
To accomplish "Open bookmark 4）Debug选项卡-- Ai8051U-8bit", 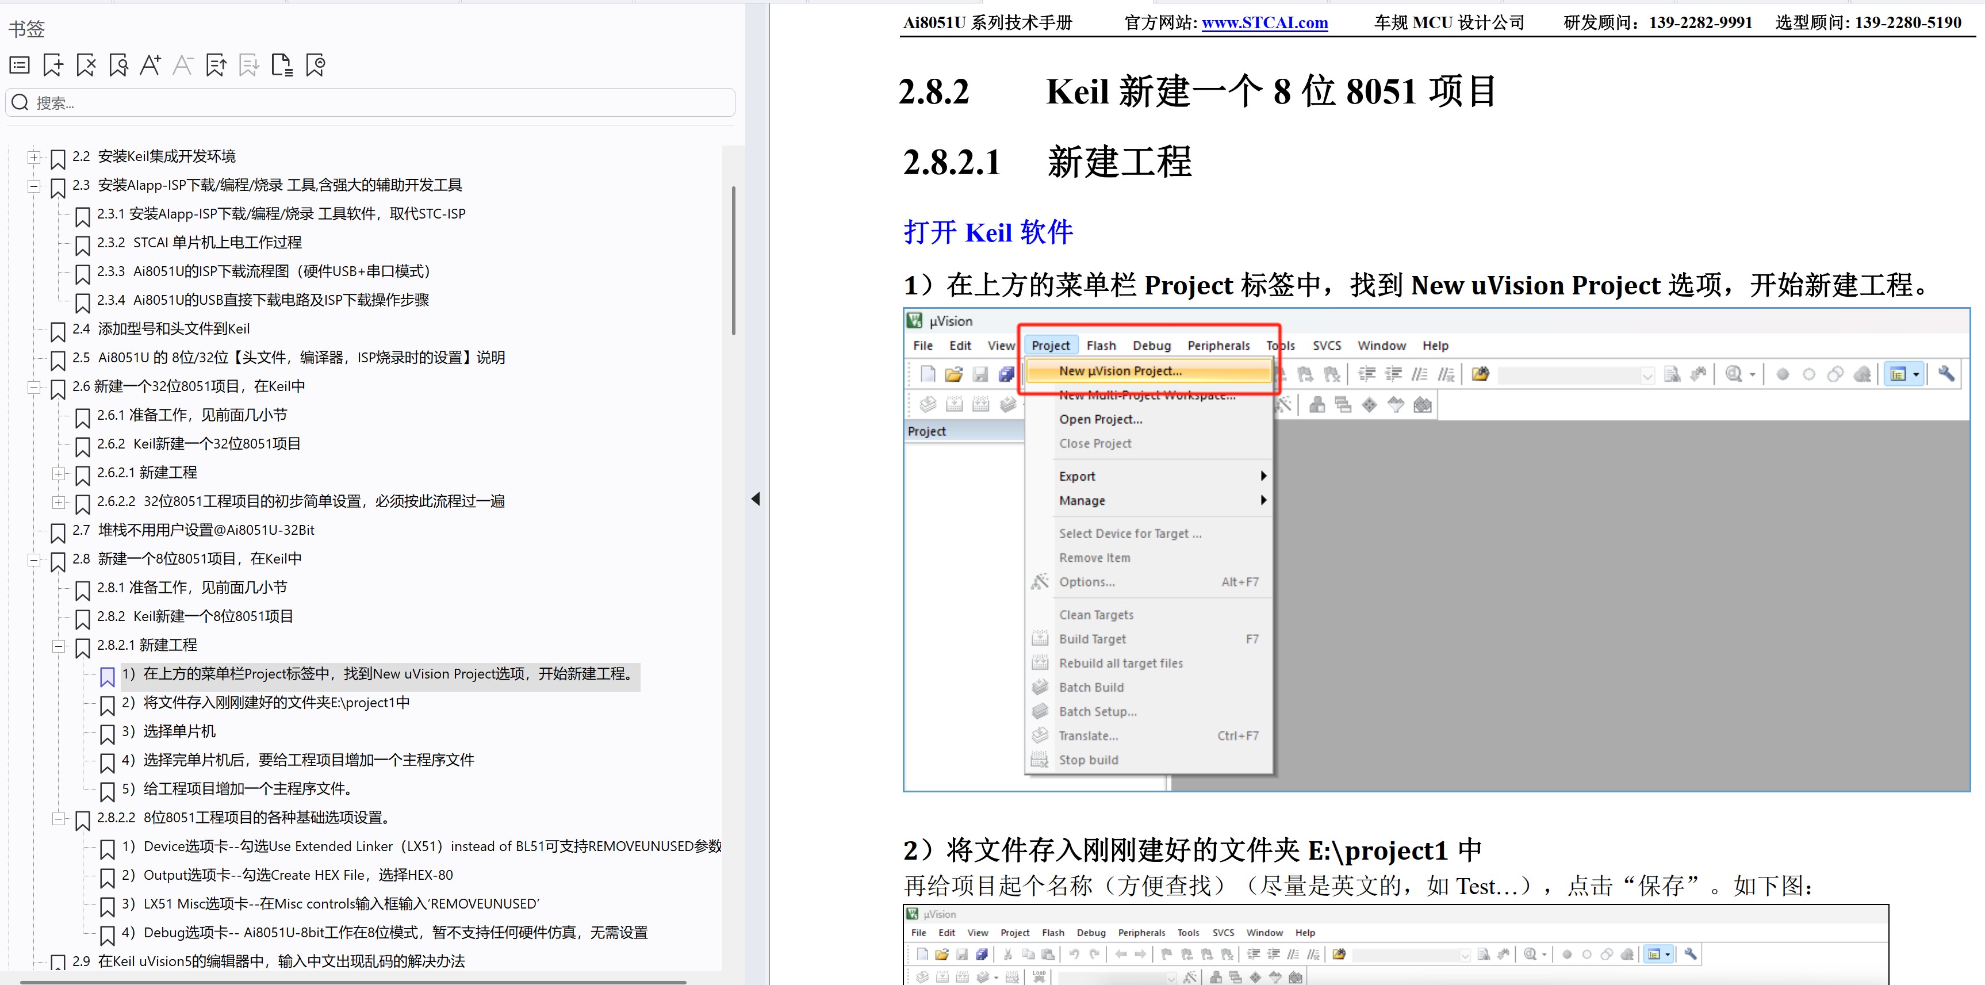I will pyautogui.click(x=385, y=933).
